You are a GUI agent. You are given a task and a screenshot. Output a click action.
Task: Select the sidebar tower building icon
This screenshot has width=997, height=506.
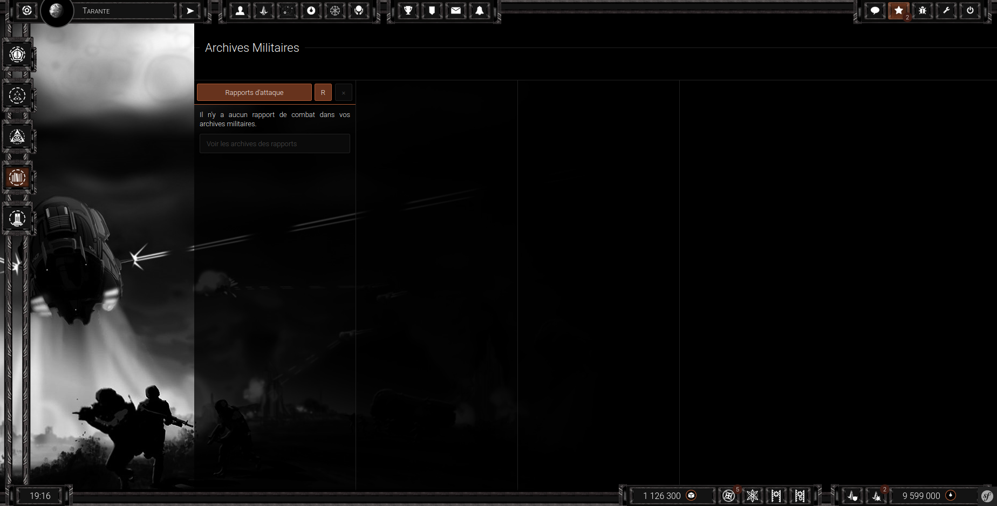pos(17,218)
